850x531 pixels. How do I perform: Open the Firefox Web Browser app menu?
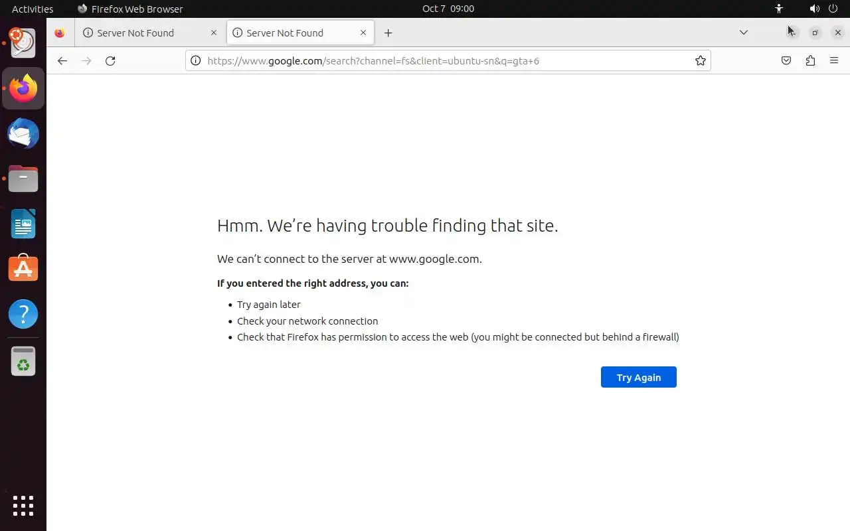(x=130, y=9)
